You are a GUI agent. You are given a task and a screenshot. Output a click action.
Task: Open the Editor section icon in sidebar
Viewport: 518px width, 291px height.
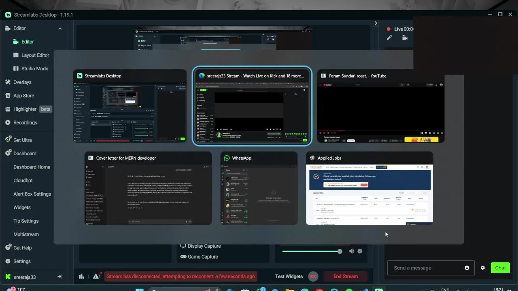(8, 28)
